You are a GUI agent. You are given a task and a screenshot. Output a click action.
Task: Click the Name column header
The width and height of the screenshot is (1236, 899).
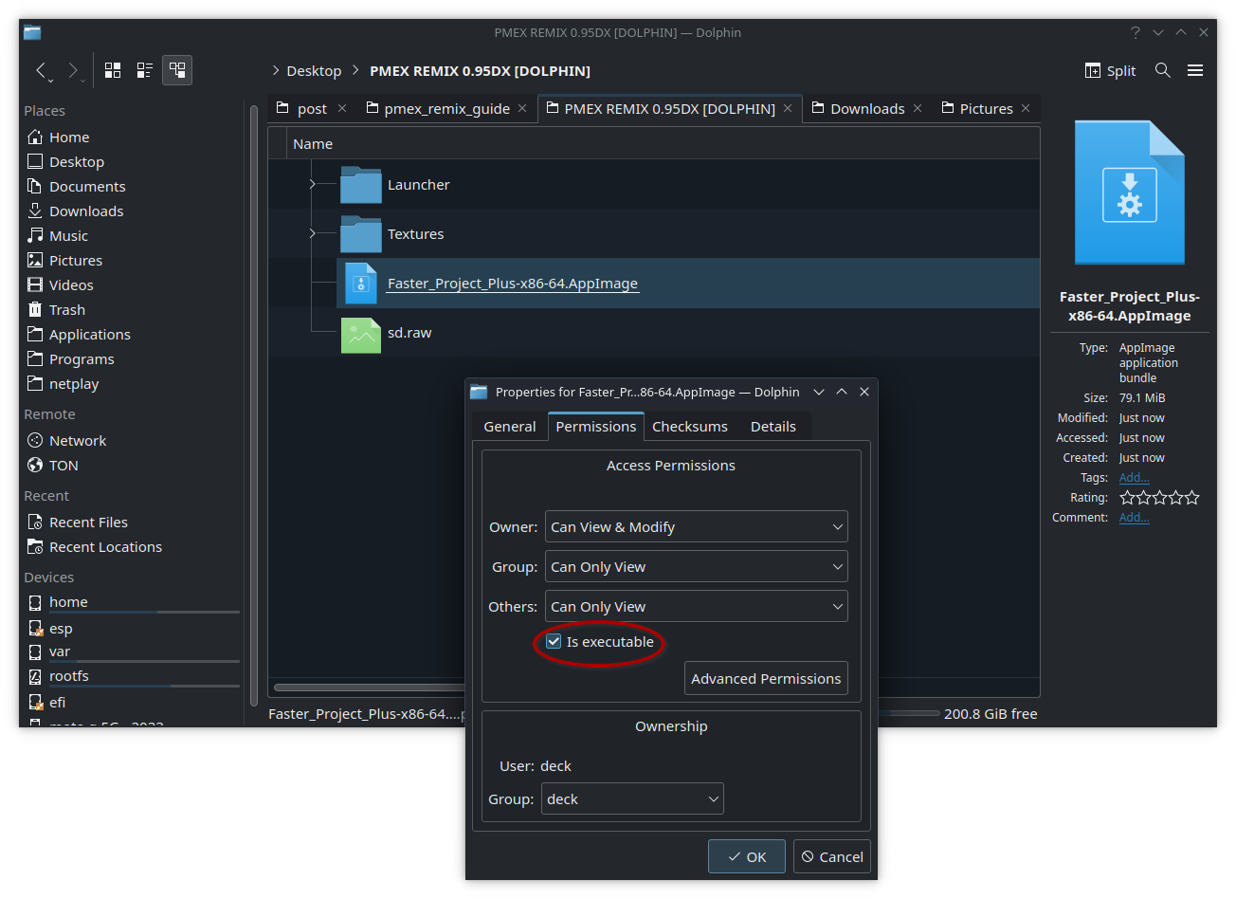[x=313, y=143]
